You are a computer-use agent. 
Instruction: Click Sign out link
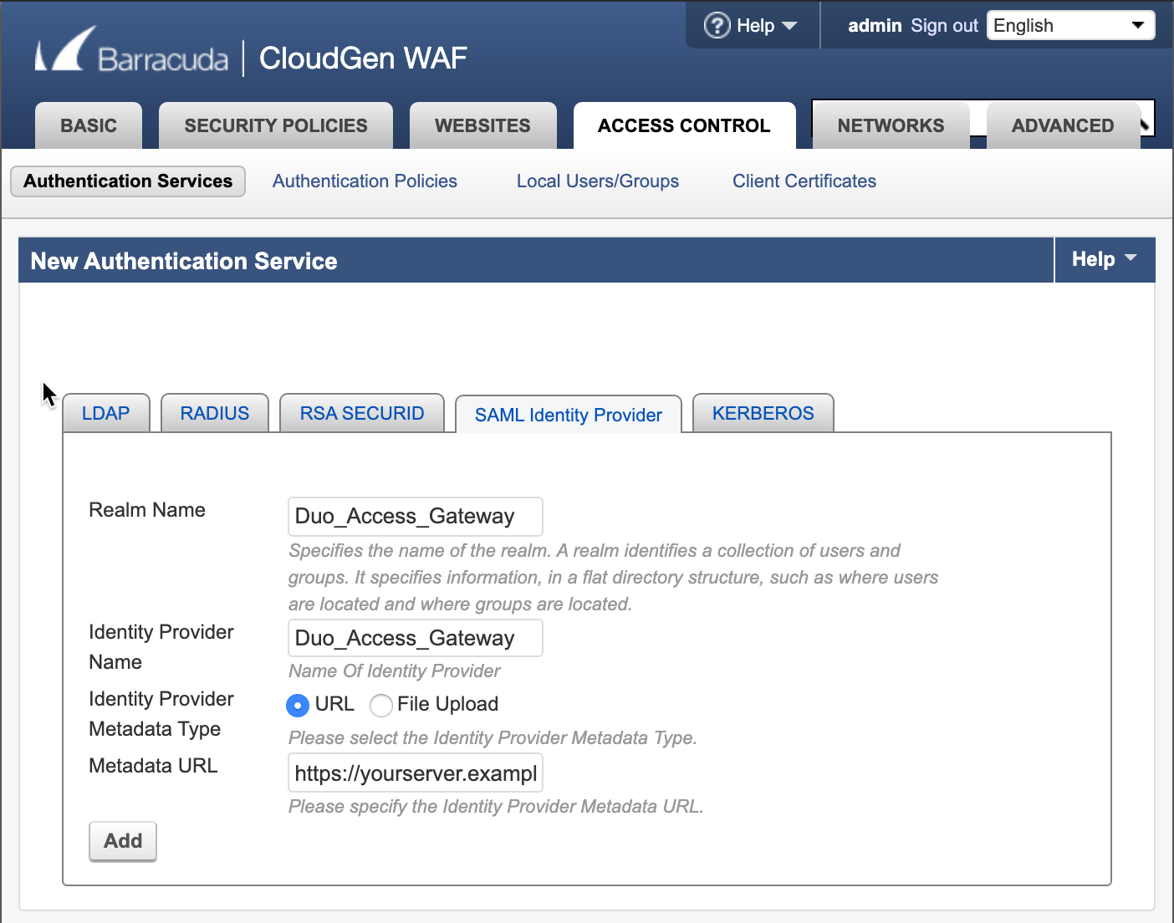[944, 25]
